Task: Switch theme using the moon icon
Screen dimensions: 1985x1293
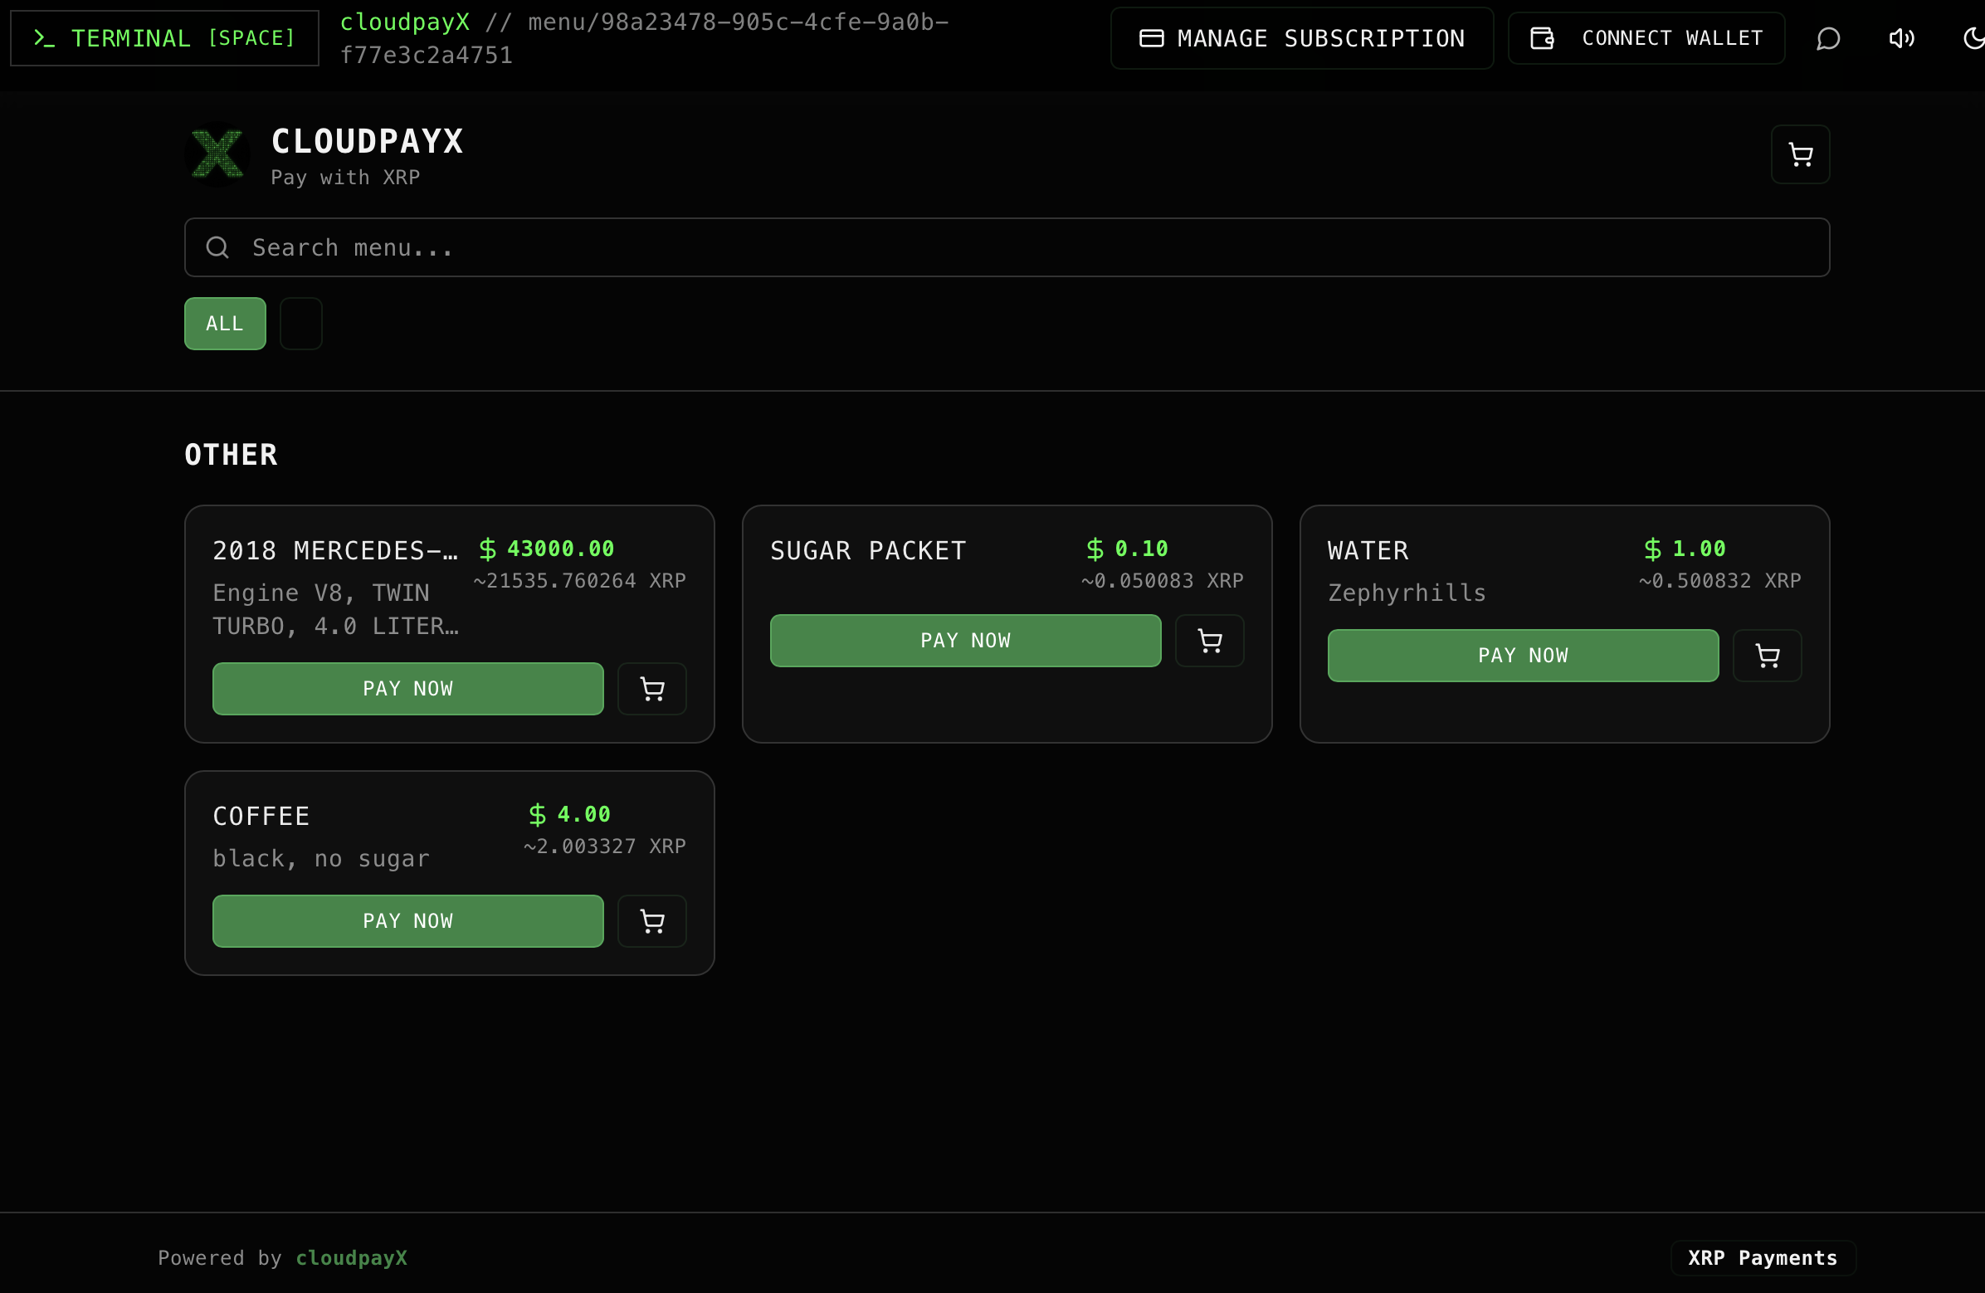Action: pyautogui.click(x=1973, y=37)
